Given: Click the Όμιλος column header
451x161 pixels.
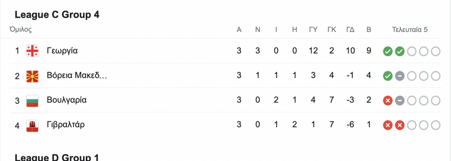Looking at the screenshot, I should point(20,29).
